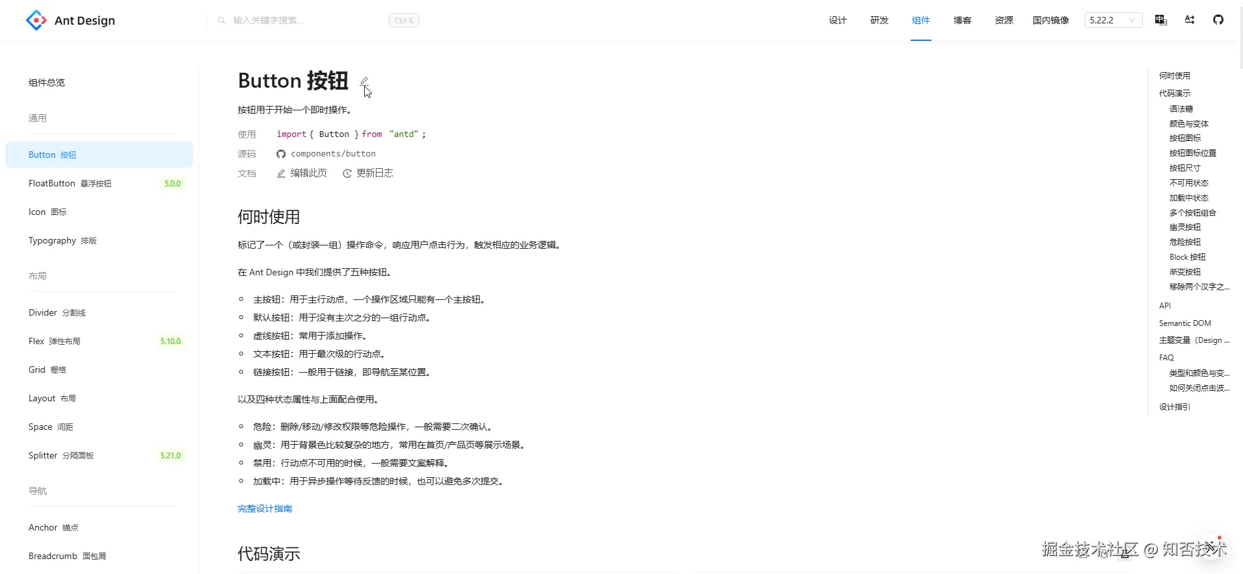Open Splitter 分隔面板 in sidebar
The image size is (1243, 574).
click(x=99, y=455)
